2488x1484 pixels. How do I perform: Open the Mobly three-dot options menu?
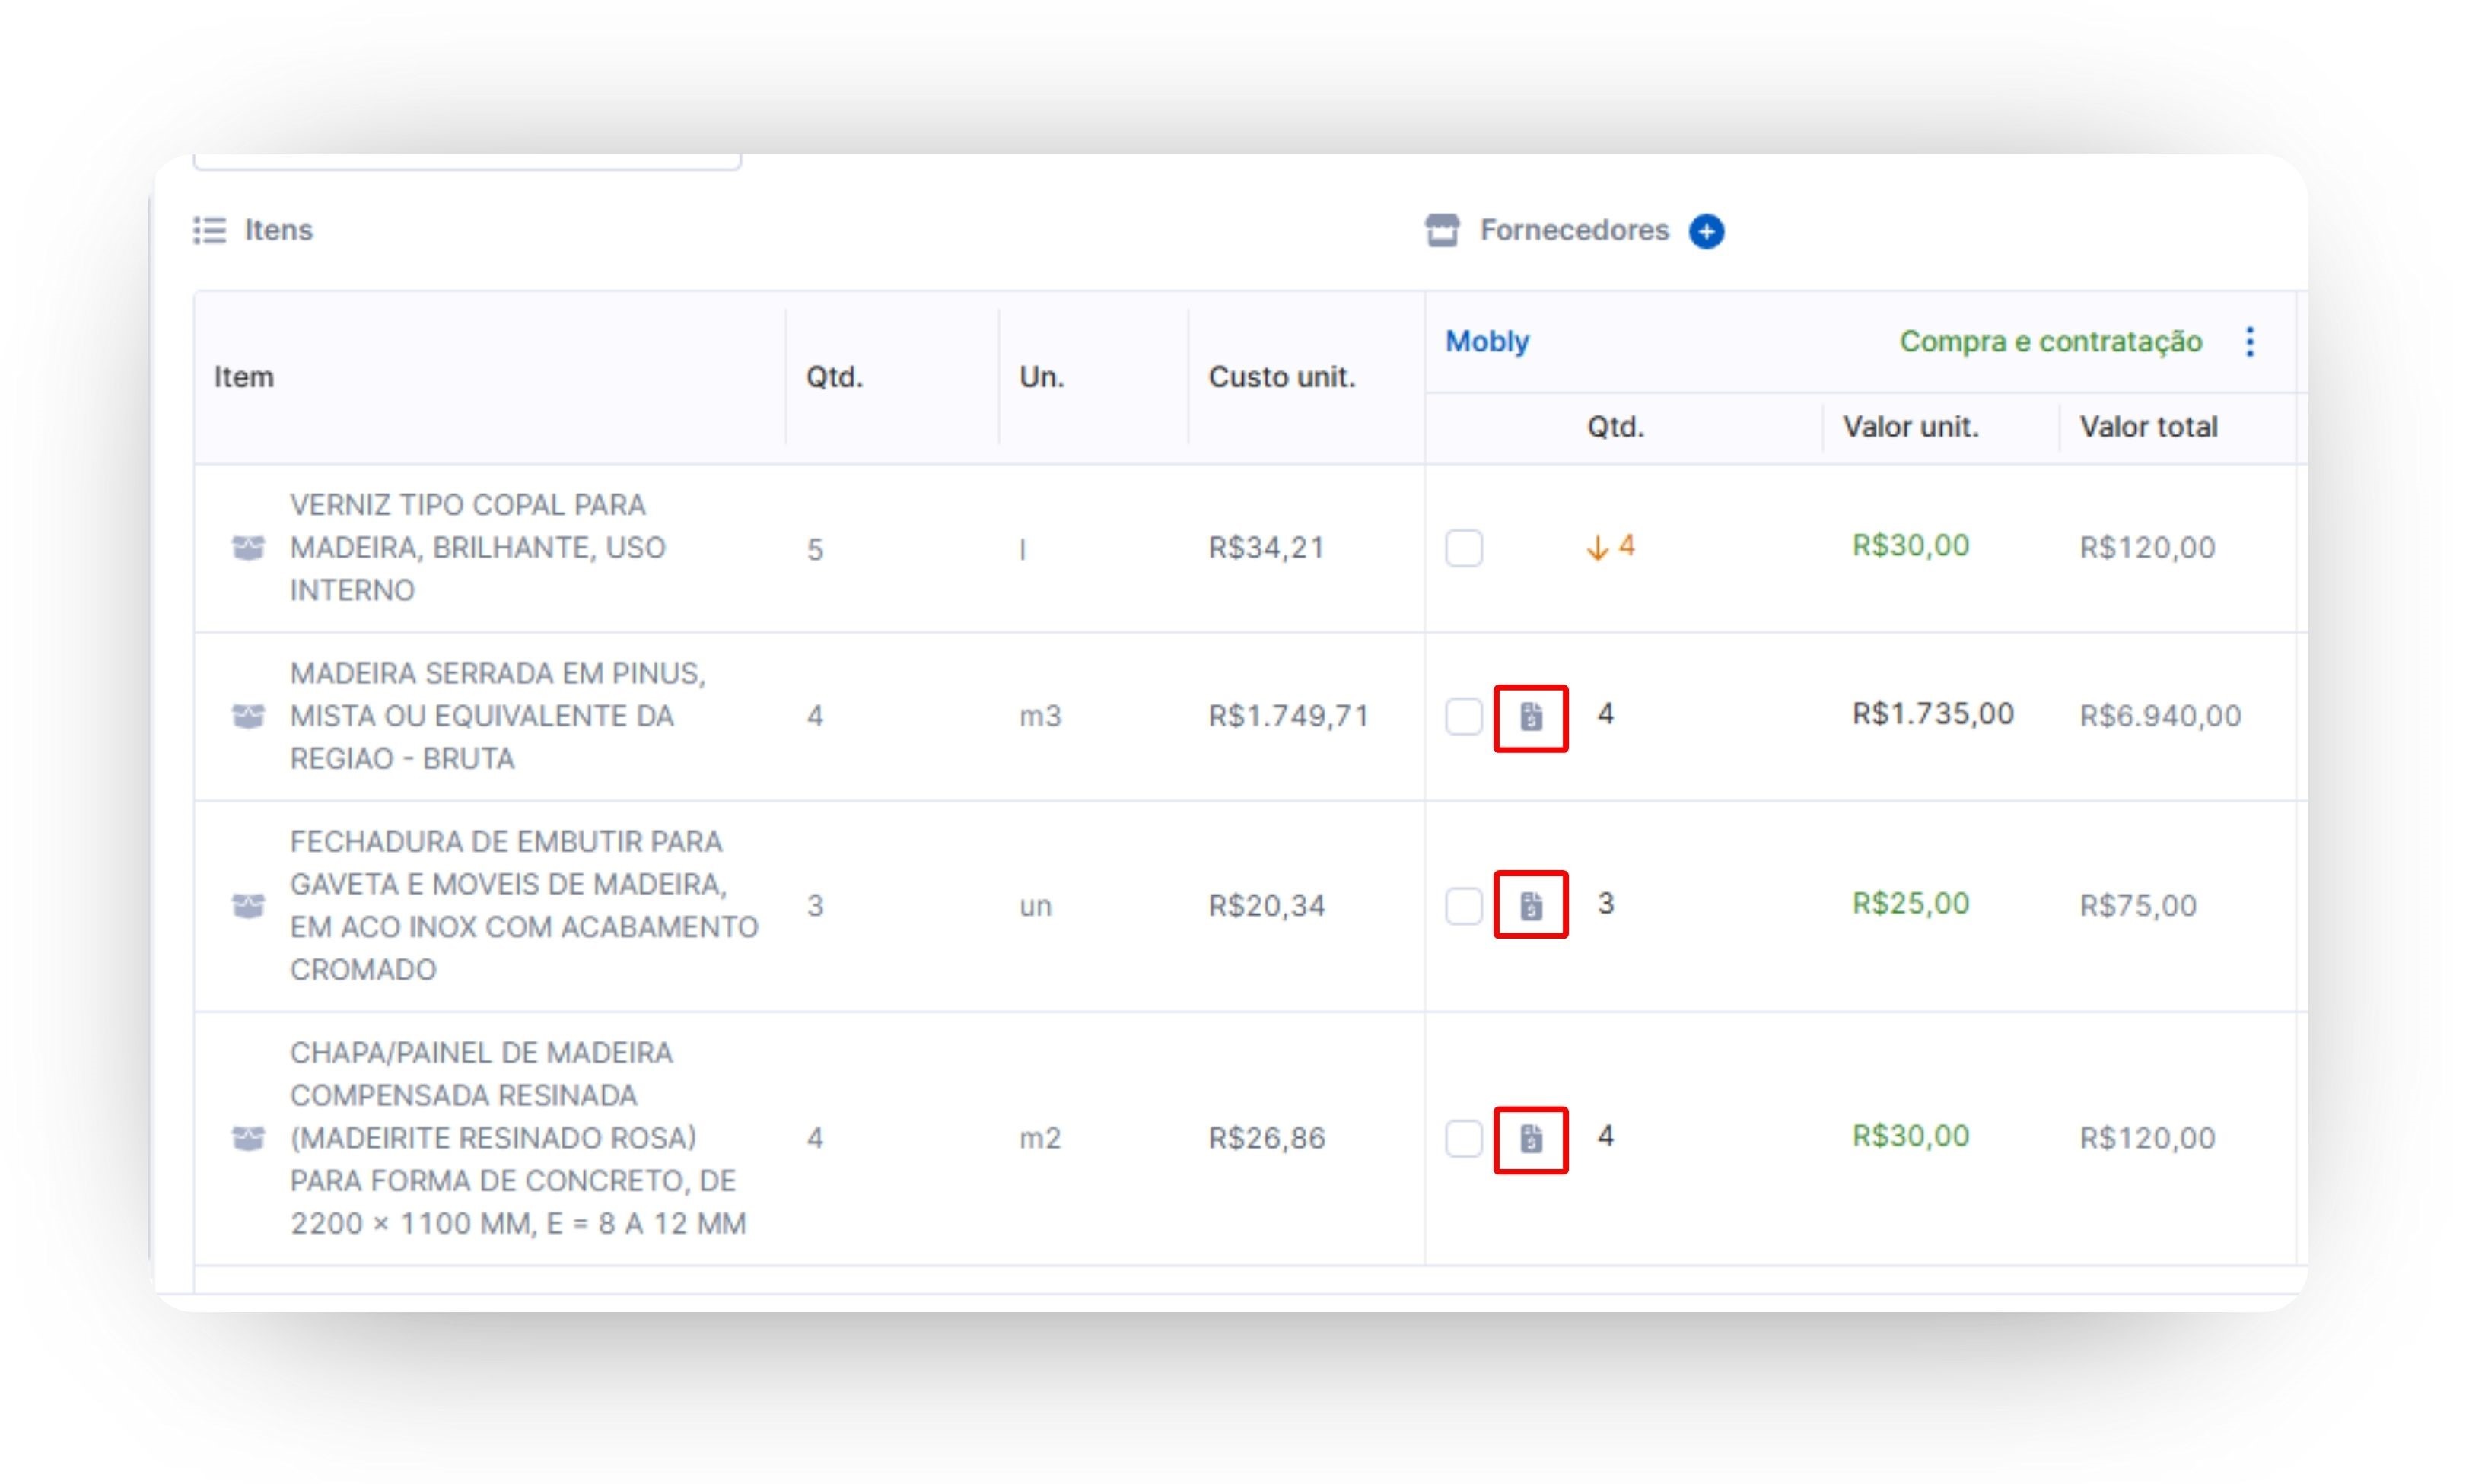[x=2250, y=342]
